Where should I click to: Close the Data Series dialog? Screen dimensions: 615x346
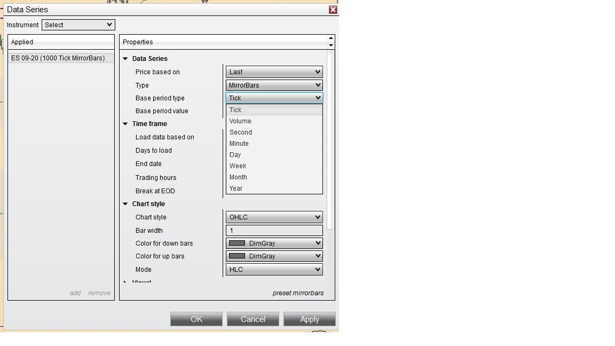point(333,10)
